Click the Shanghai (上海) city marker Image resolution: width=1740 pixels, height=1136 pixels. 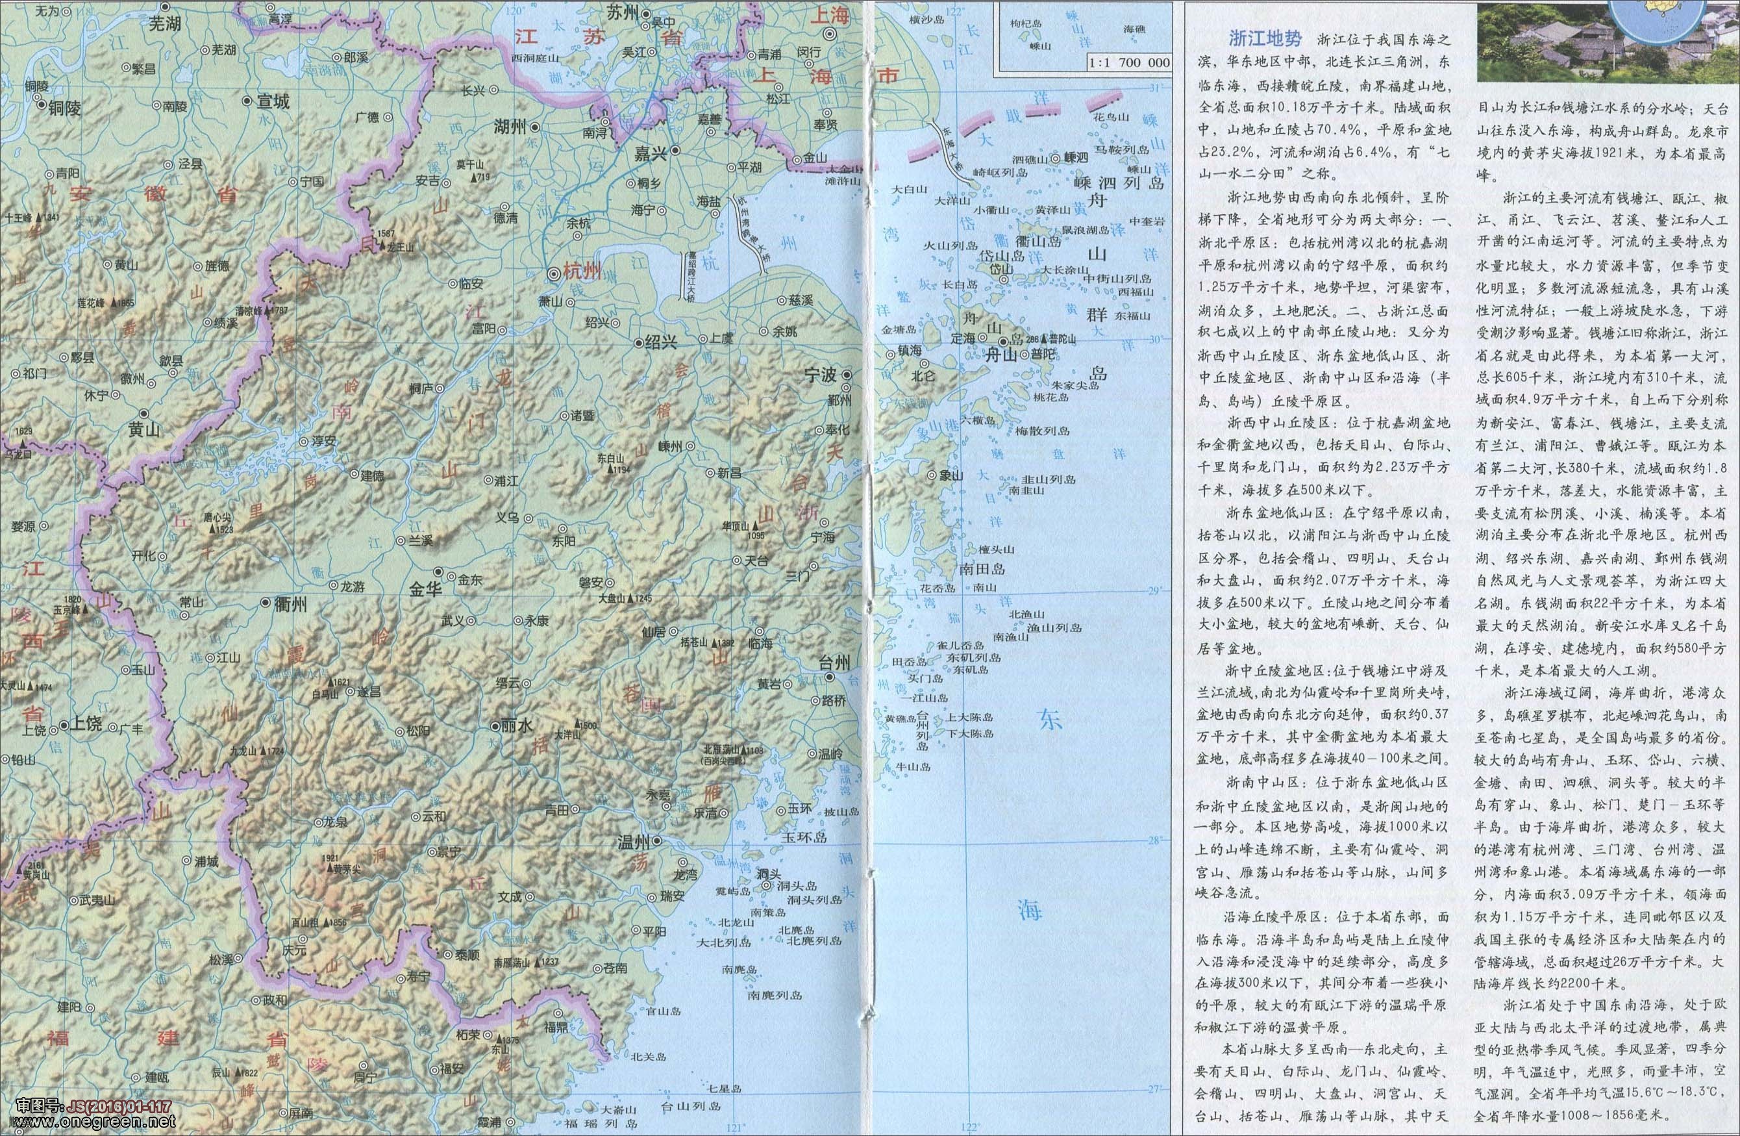pos(828,35)
